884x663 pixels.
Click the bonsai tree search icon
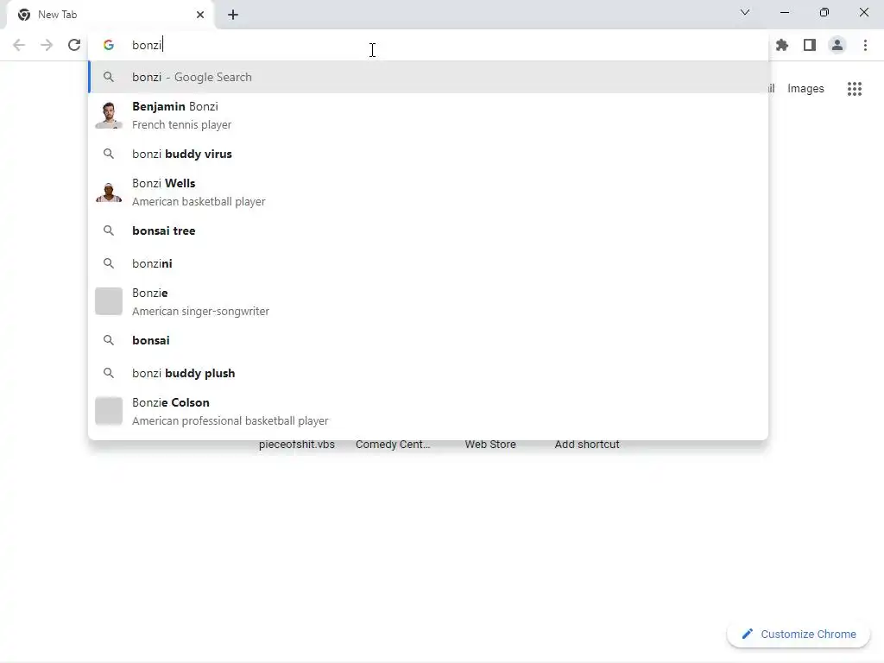109,230
